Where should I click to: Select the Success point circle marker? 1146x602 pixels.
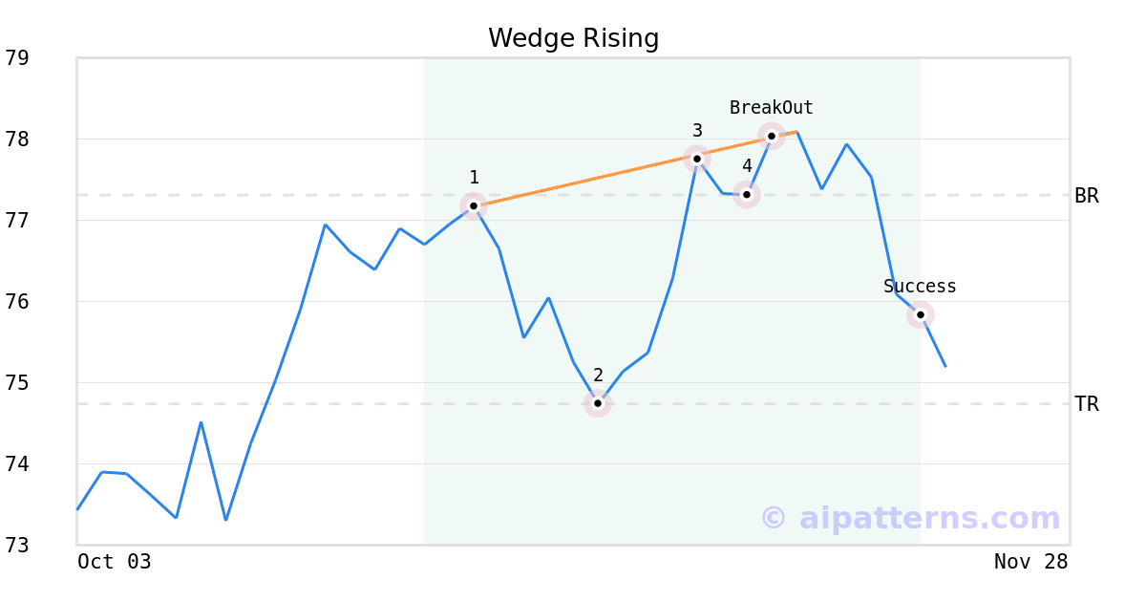coord(921,314)
